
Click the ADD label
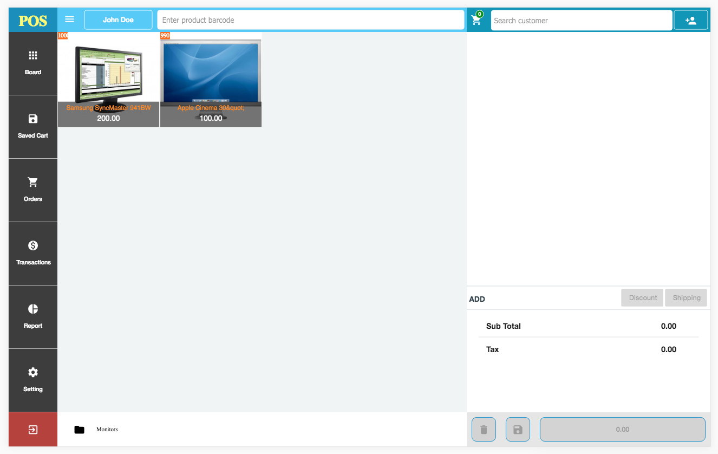coord(477,299)
